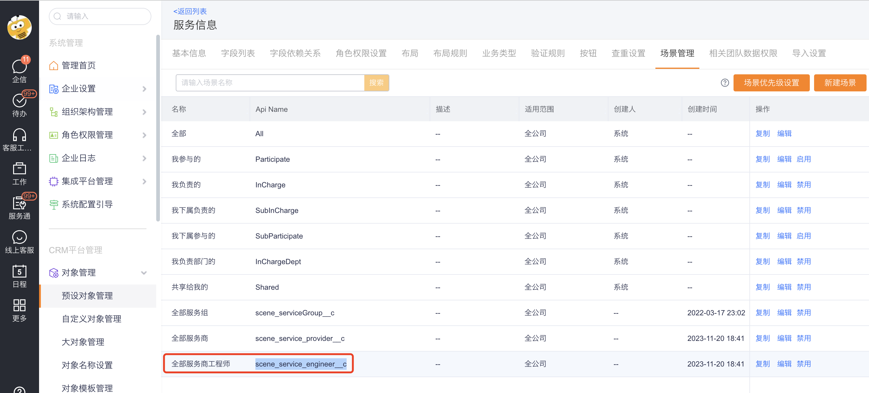Expand the 集成平台管理 chevron

click(x=144, y=182)
